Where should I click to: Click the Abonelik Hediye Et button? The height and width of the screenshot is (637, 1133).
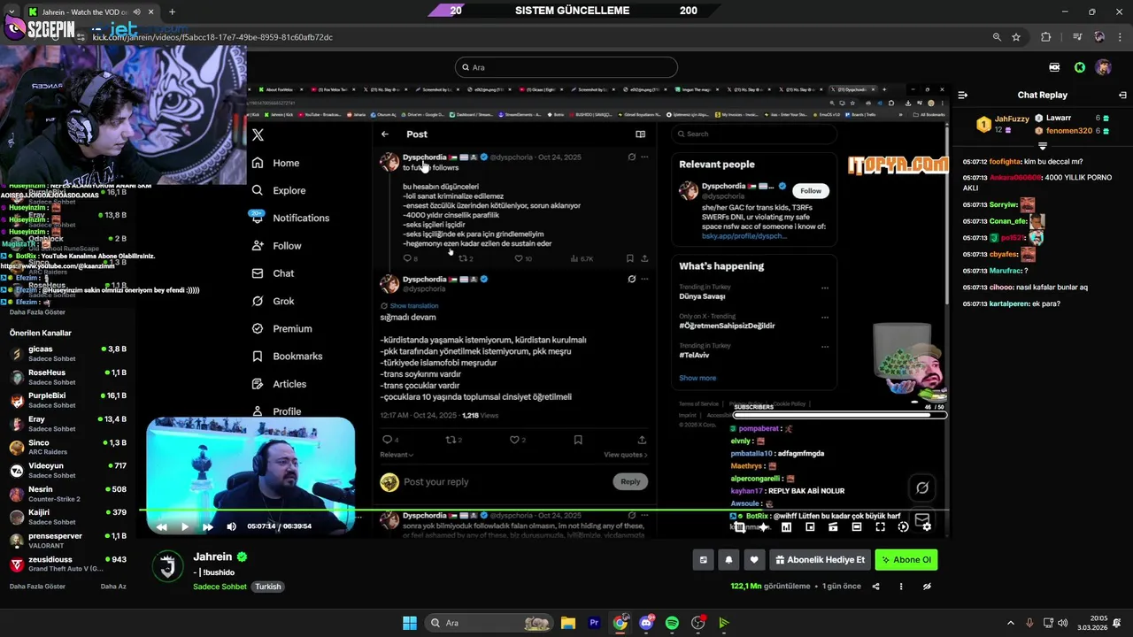click(x=820, y=560)
